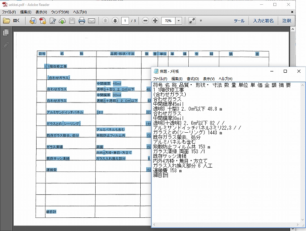Image resolution: width=306 pixels, height=231 pixels.
Task: Click the Notepad app icon in title bar
Action: [x=156, y=71]
